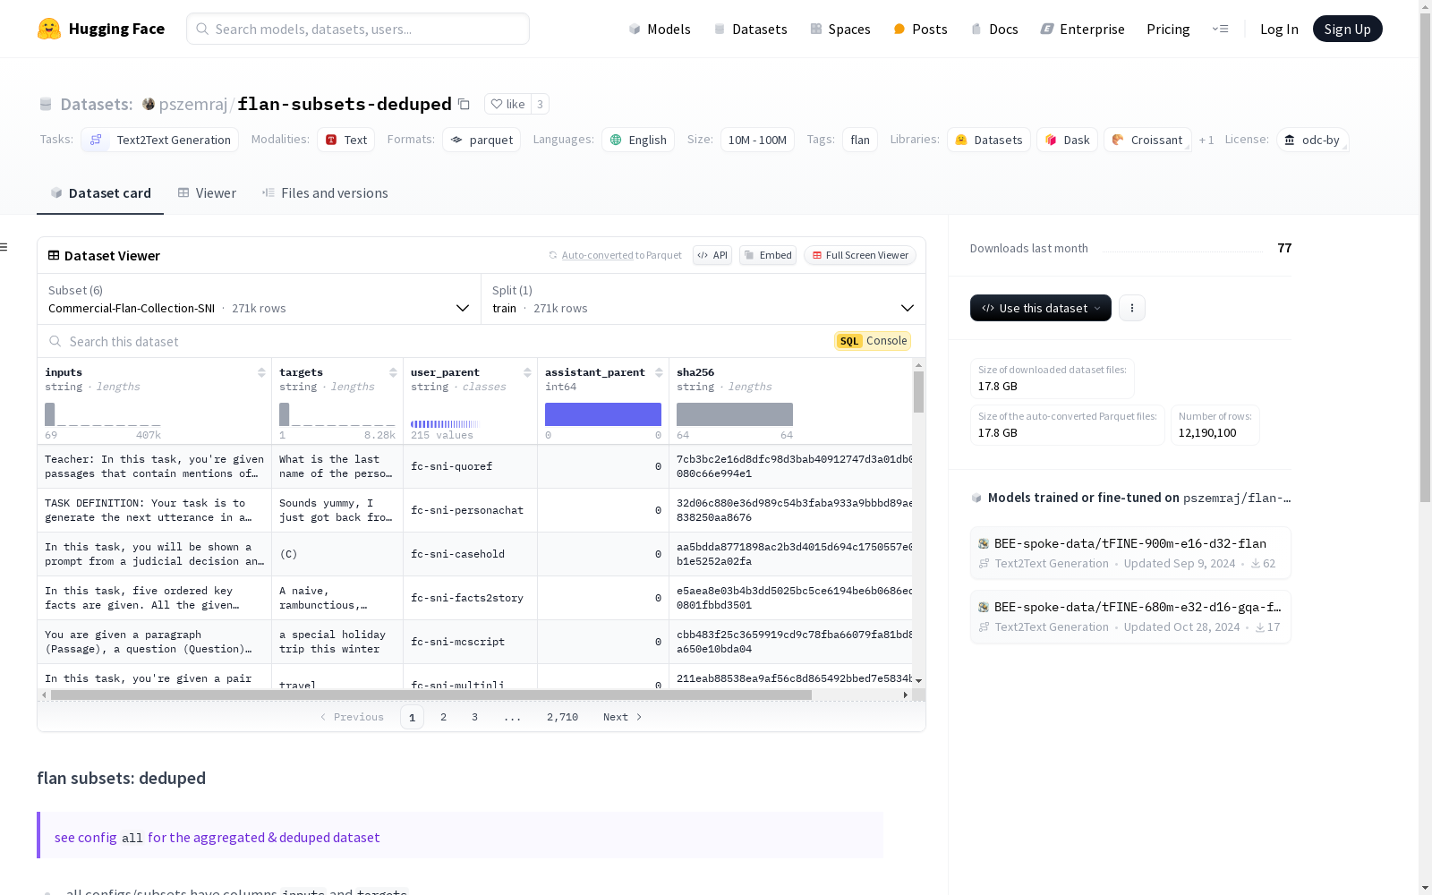Click the heart like icon
1432x895 pixels.
coord(497,104)
